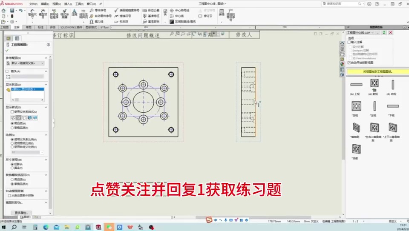Image resolution: width=409 pixels, height=231 pixels.
Task: Click the More Properties (更多属性) button
Action: tap(21, 213)
